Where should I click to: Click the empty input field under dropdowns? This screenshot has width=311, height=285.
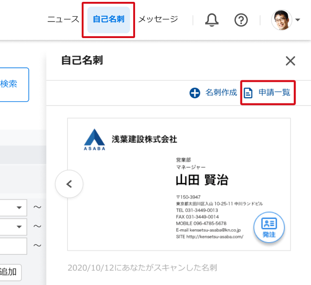13,246
